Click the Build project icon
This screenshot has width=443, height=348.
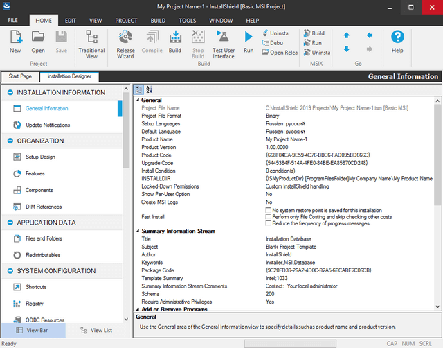(x=175, y=40)
